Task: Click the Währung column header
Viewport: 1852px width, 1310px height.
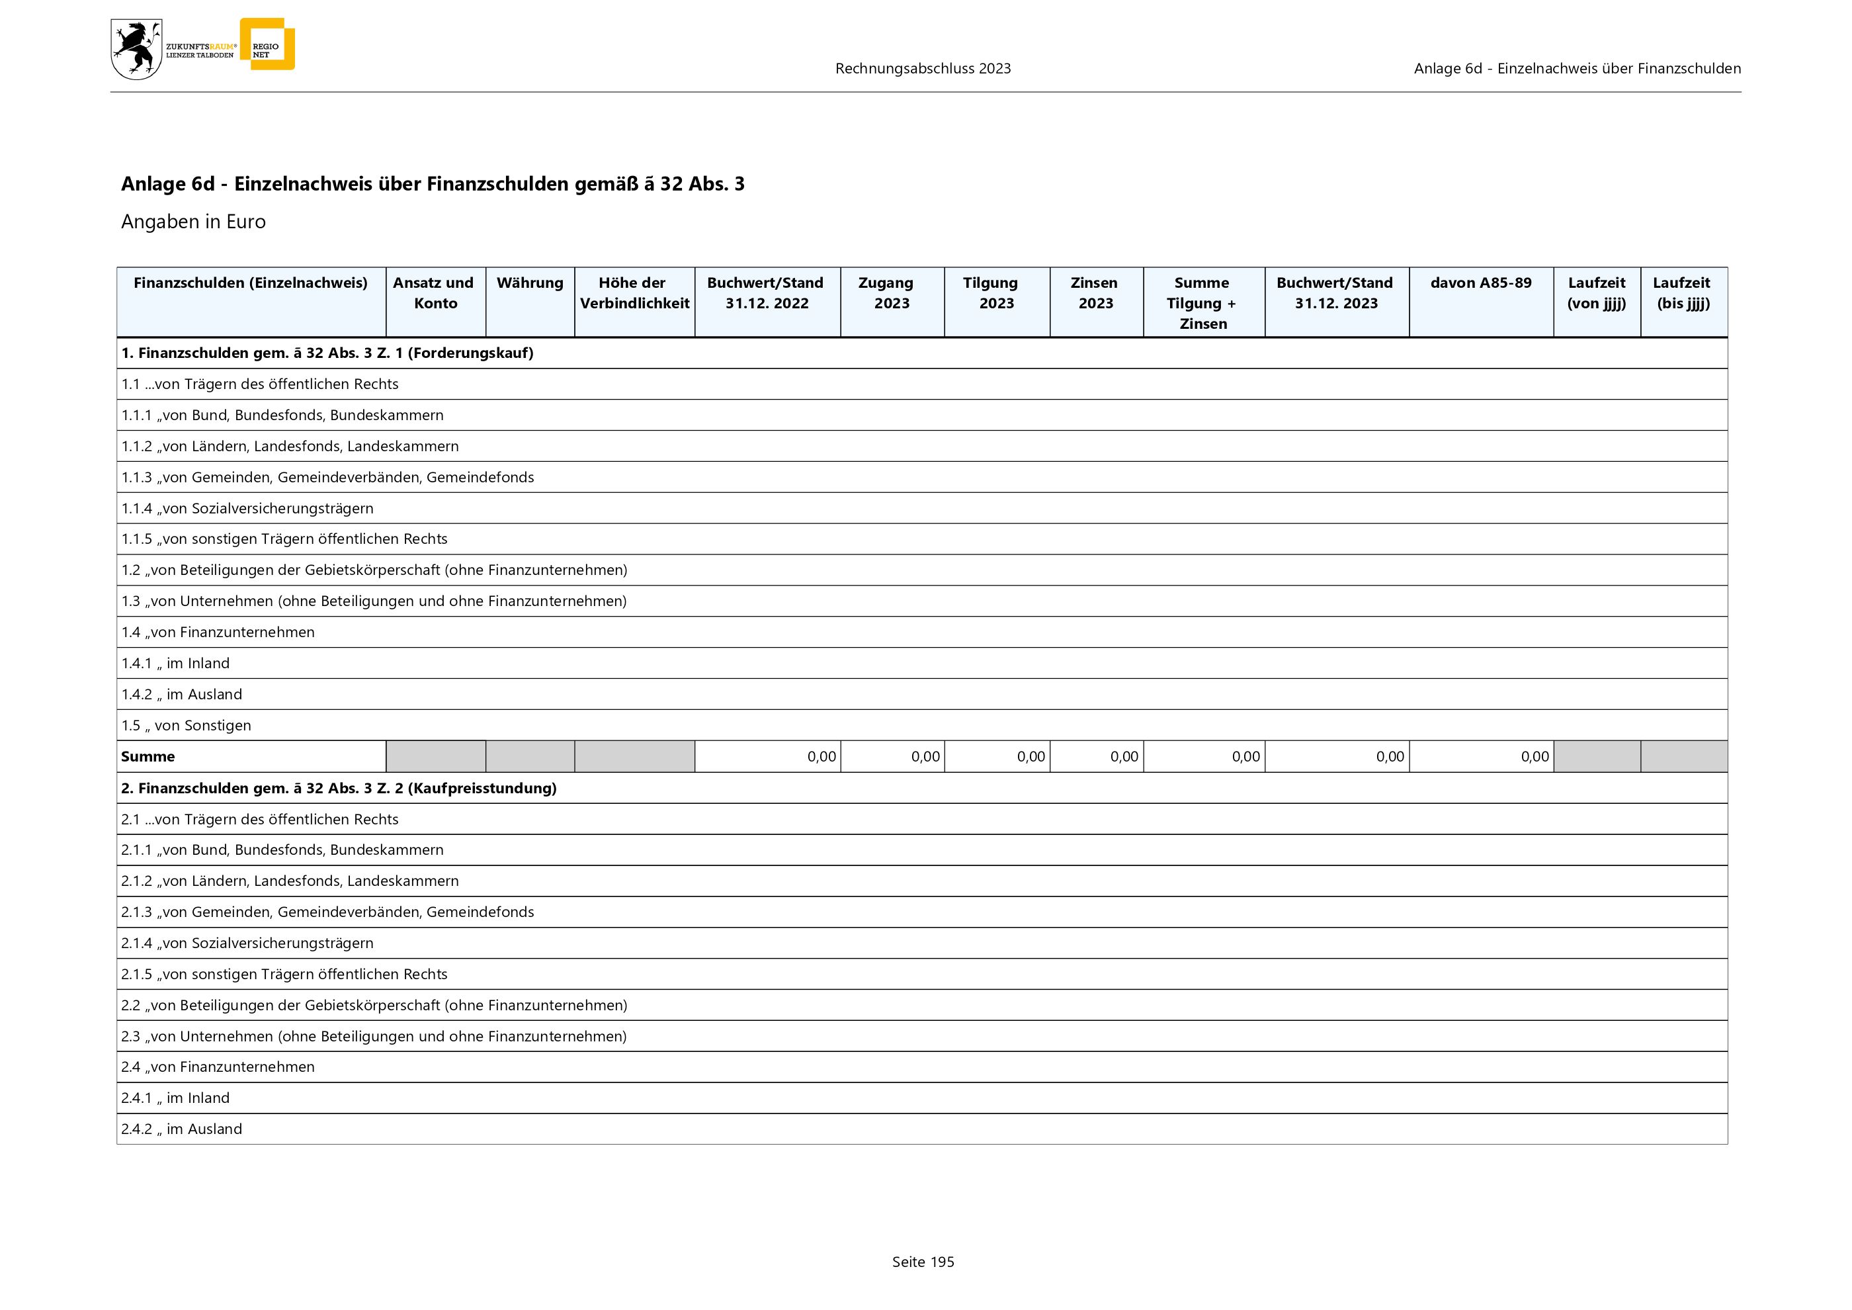Action: (x=529, y=283)
